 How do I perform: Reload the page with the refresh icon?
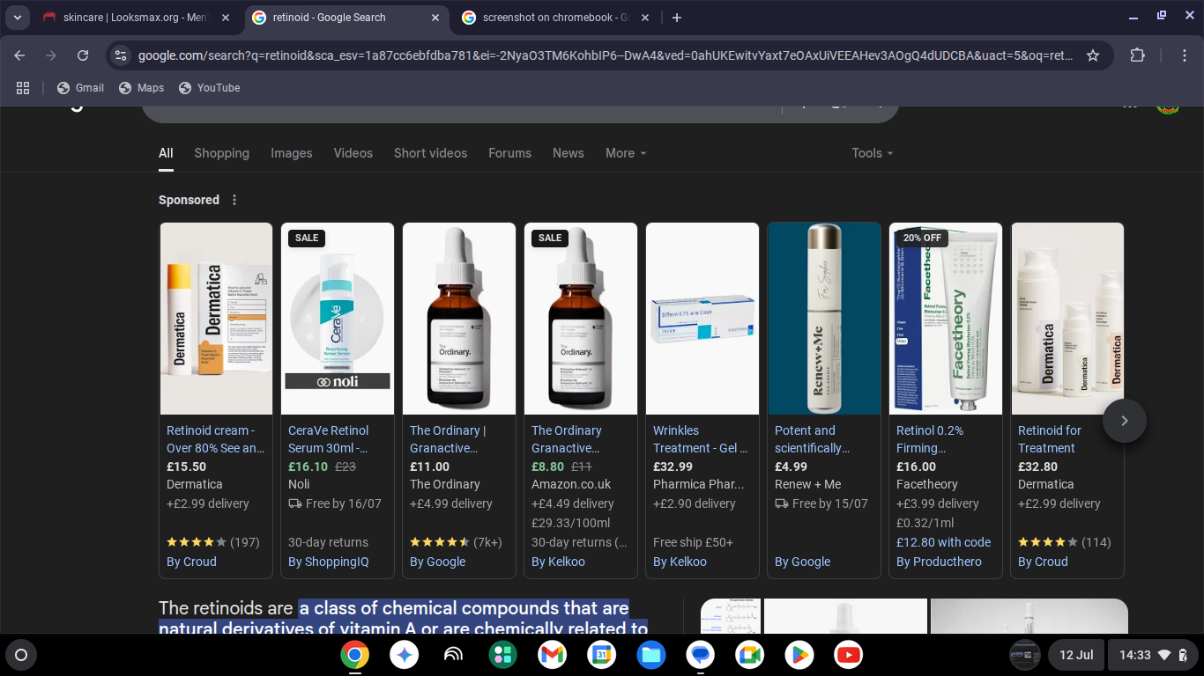[83, 55]
